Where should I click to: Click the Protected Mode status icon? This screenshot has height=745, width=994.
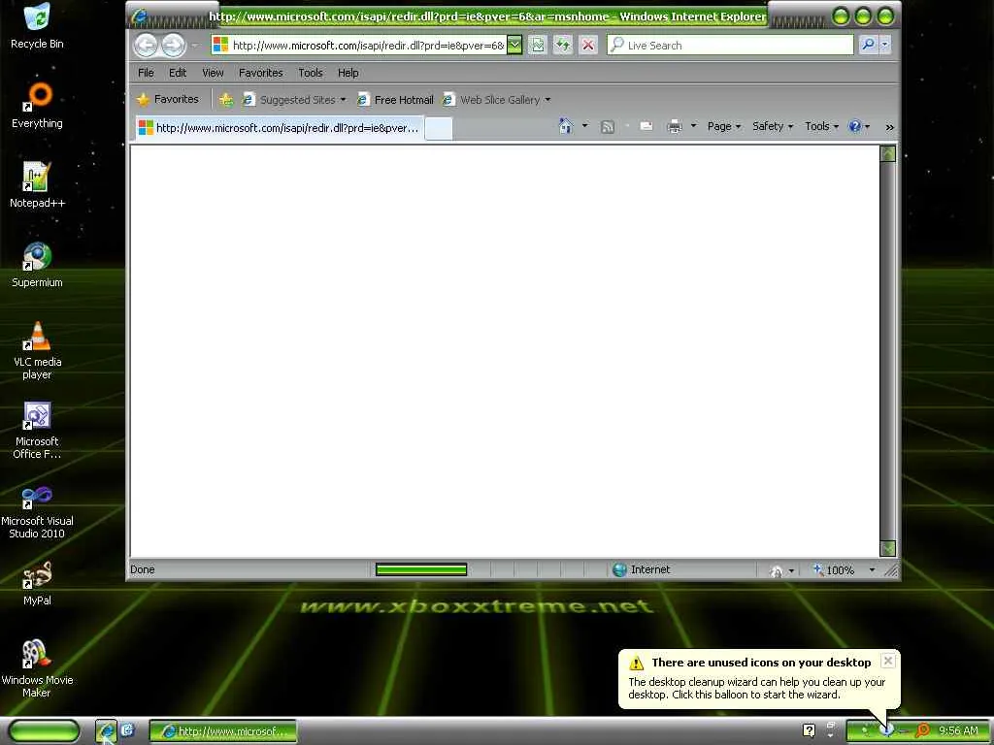click(x=776, y=570)
